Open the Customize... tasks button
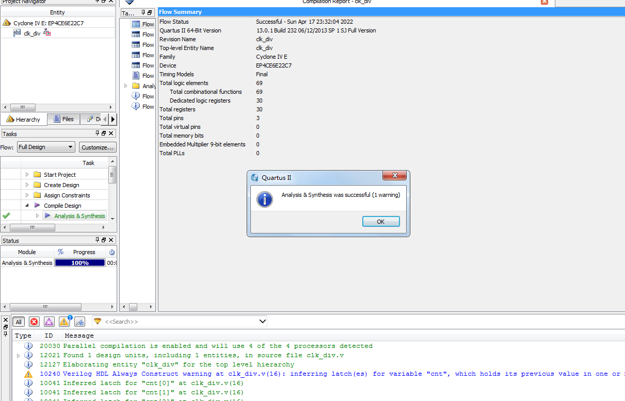This screenshot has height=401, width=625. (x=98, y=147)
